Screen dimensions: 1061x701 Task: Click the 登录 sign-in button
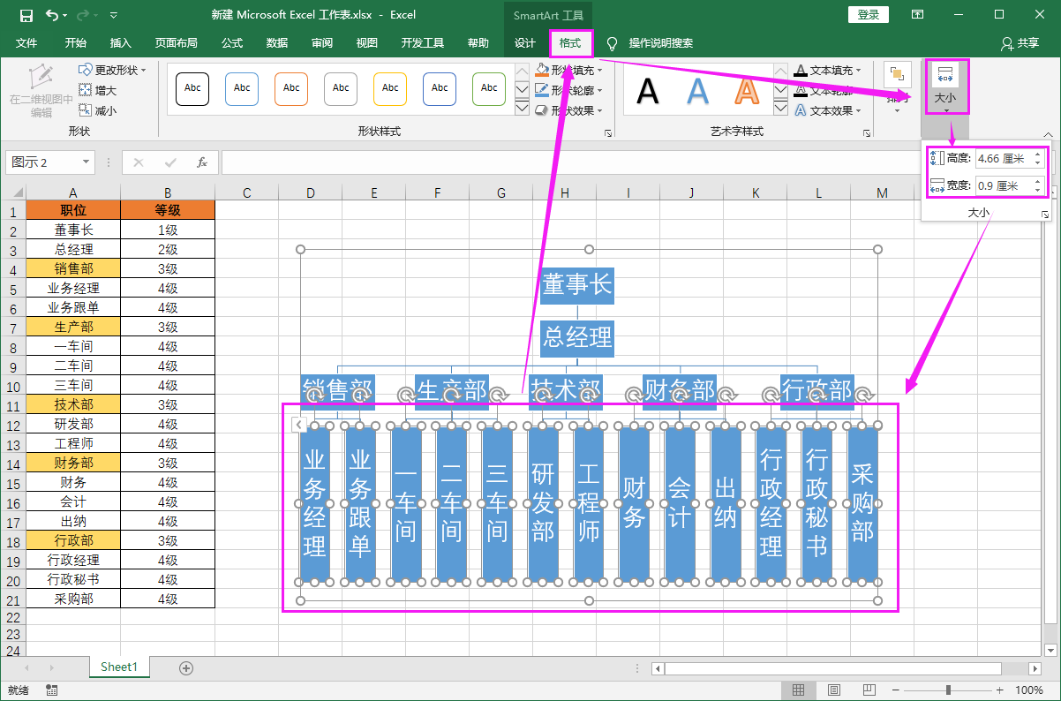click(x=868, y=15)
